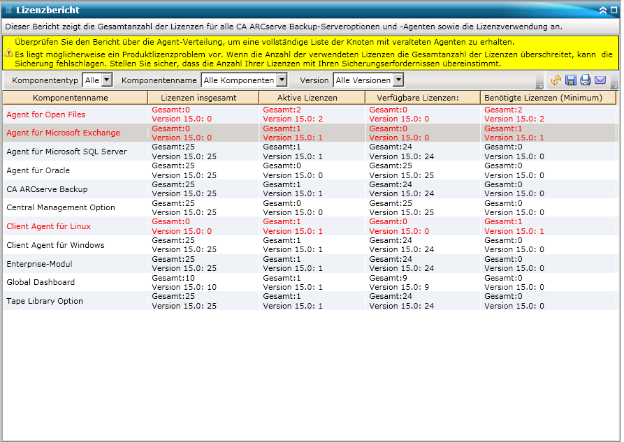This screenshot has width=624, height=442.
Task: Open filter toolbar overflow options arrow
Action: click(x=539, y=85)
